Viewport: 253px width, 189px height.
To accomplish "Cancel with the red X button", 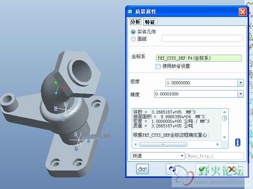I will click(232, 169).
